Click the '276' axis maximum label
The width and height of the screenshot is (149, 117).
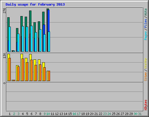point(4,11)
